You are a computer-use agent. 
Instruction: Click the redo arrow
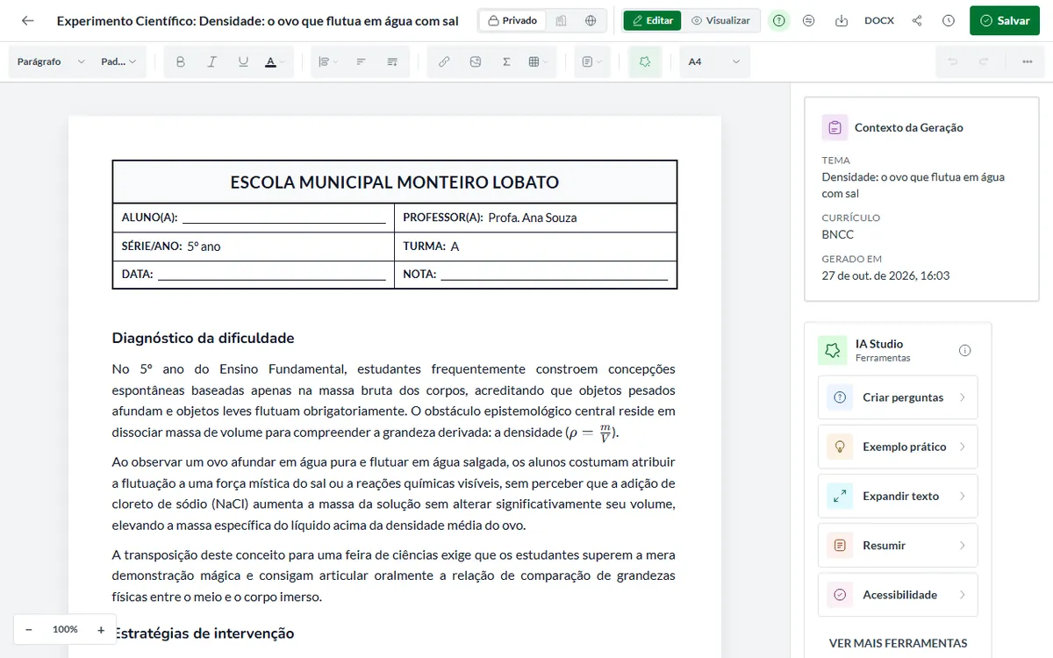(984, 61)
